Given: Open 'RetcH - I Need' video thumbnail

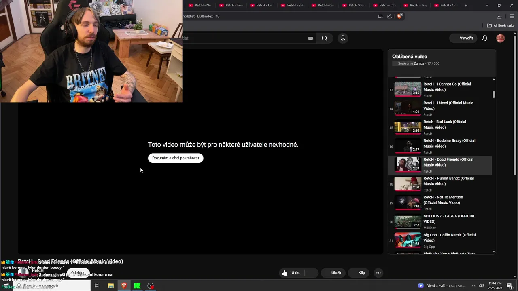Looking at the screenshot, I should point(408,108).
